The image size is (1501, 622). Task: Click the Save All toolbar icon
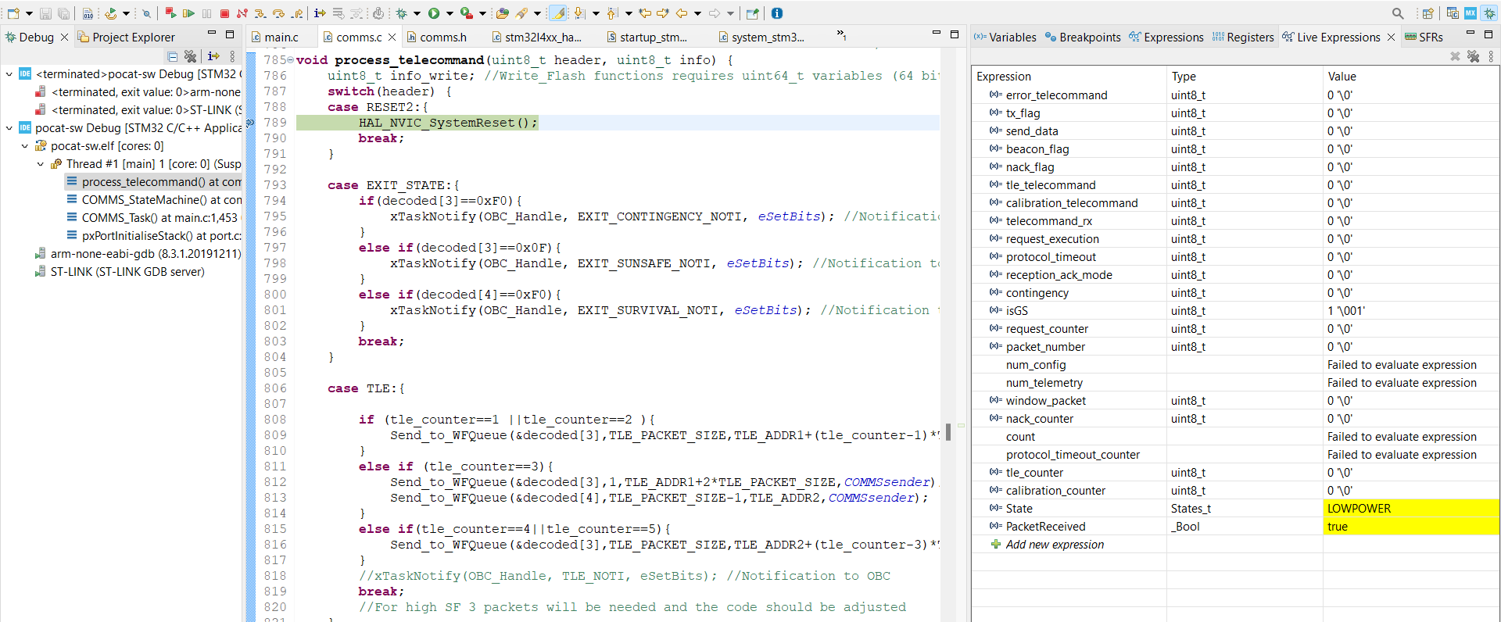click(63, 13)
